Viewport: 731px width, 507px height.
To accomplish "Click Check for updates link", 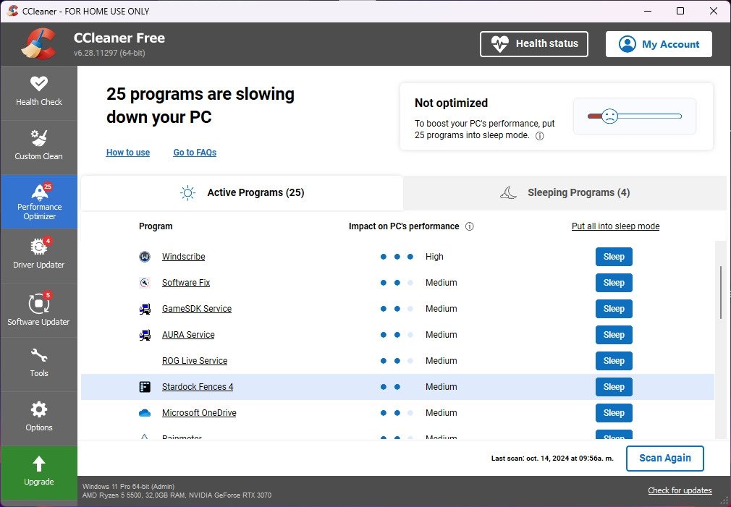I will 680,490.
